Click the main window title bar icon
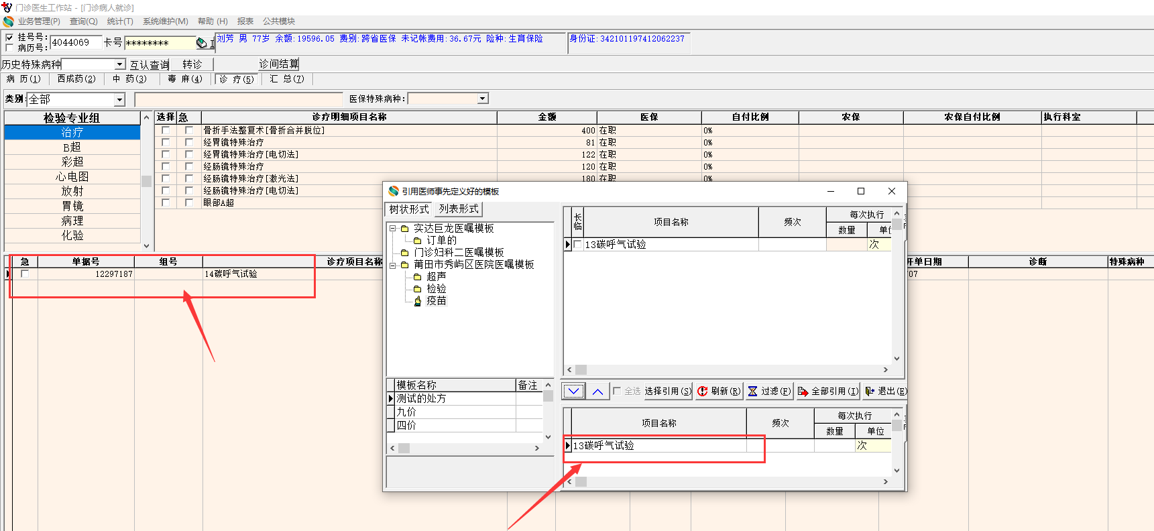Image resolution: width=1154 pixels, height=531 pixels. [x=7, y=7]
